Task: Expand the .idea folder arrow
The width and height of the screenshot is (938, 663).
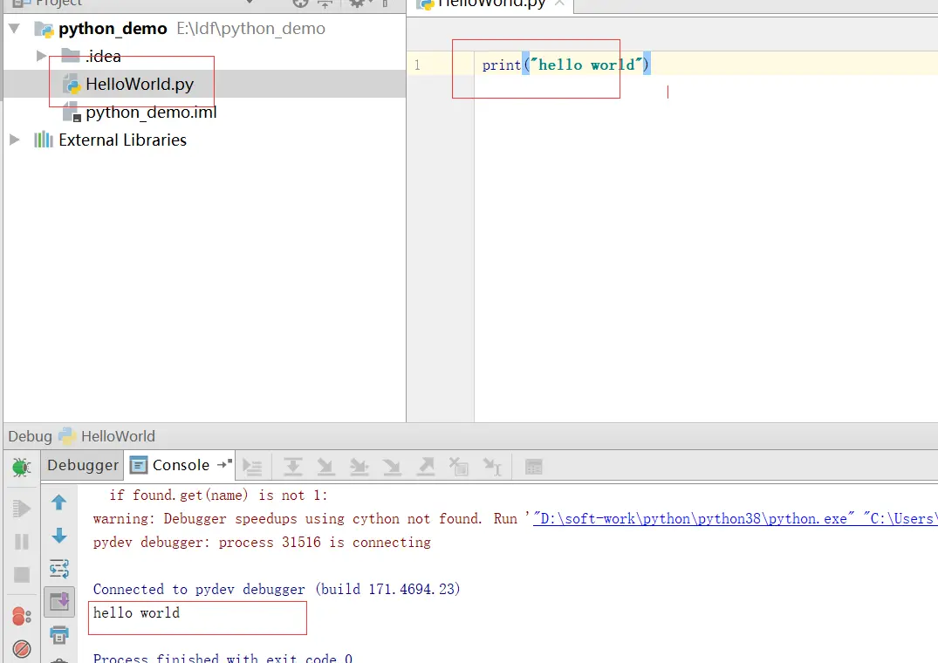Action: [41, 56]
